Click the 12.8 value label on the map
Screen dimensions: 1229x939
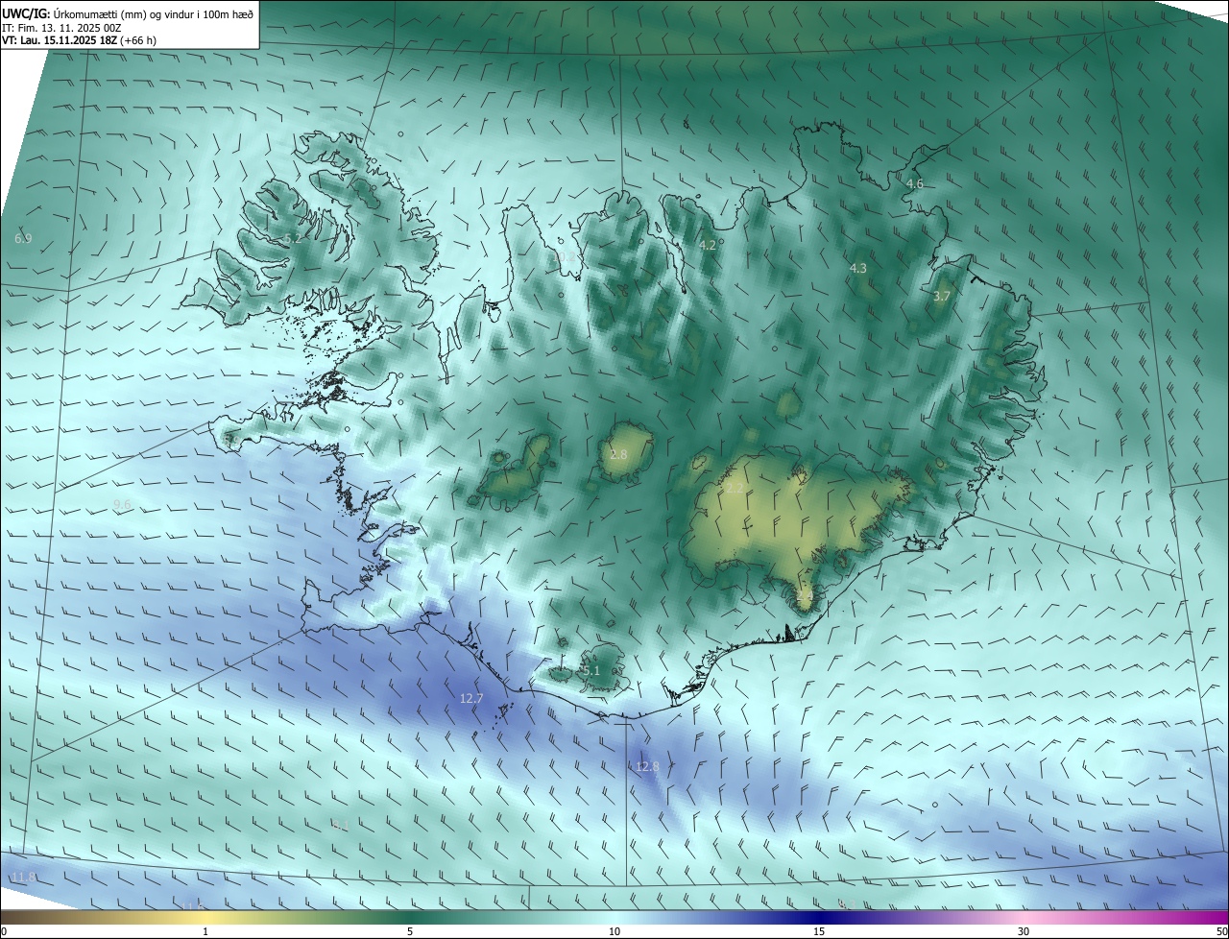648,766
